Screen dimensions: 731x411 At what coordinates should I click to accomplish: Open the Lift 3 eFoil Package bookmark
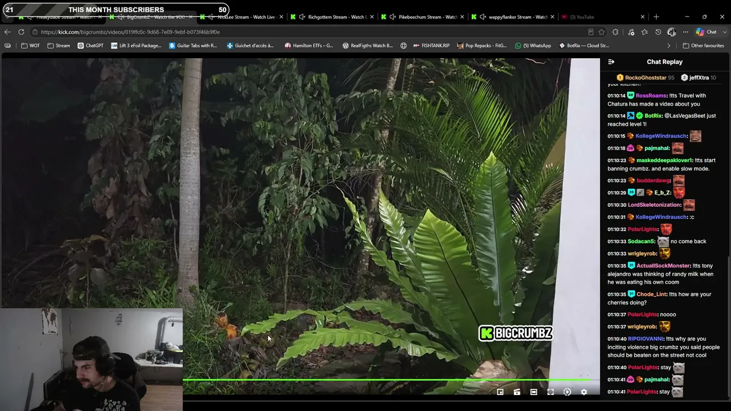point(136,46)
